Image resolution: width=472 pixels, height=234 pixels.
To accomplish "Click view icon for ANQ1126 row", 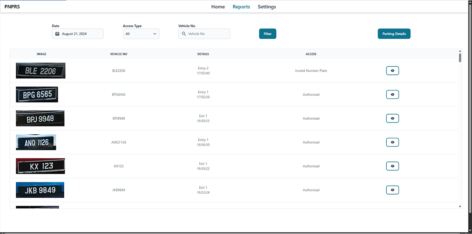I will point(392,142).
